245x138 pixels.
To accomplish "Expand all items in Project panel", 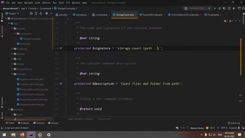I will point(36,13).
